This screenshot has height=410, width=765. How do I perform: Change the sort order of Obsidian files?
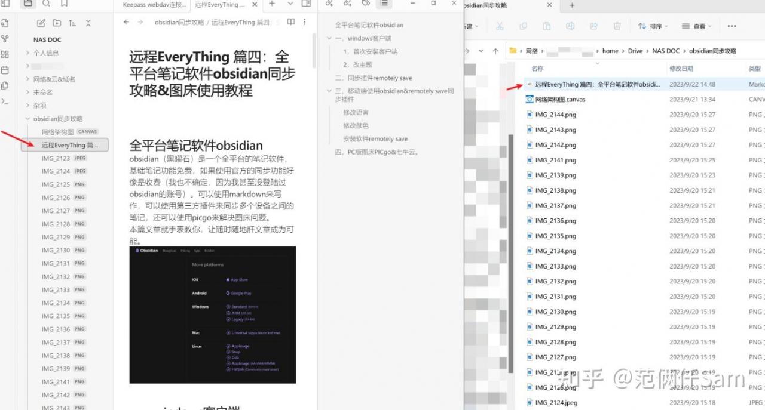coord(72,23)
